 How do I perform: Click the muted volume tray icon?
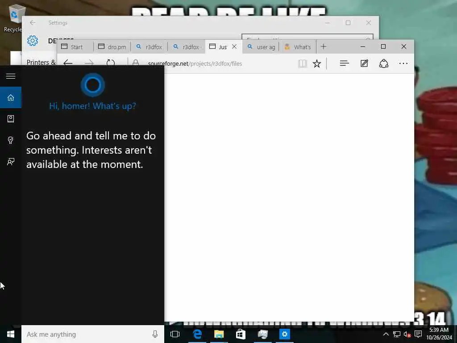click(x=407, y=334)
